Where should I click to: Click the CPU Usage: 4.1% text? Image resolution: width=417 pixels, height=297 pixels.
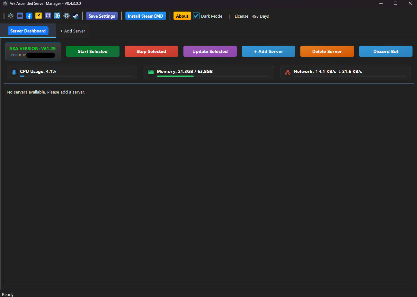38,71
